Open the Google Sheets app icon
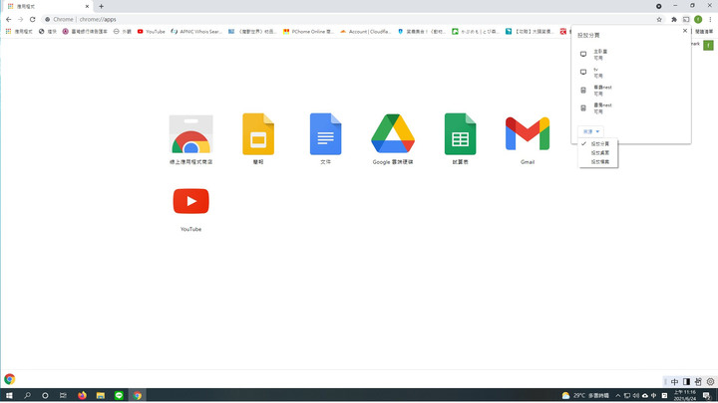This screenshot has height=403, width=718. pos(460,134)
